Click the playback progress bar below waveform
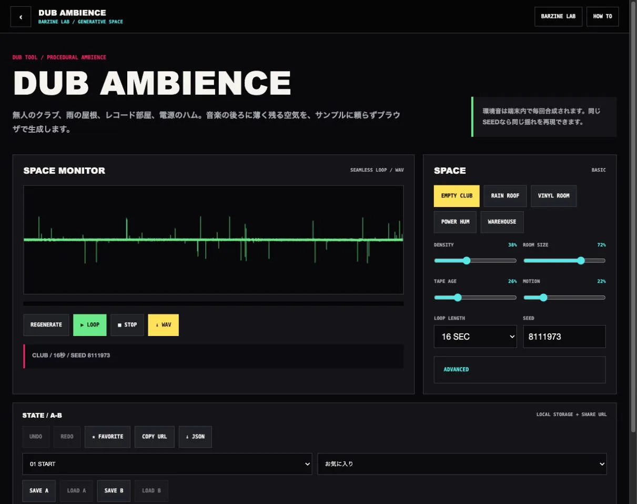The width and height of the screenshot is (637, 504). [214, 304]
